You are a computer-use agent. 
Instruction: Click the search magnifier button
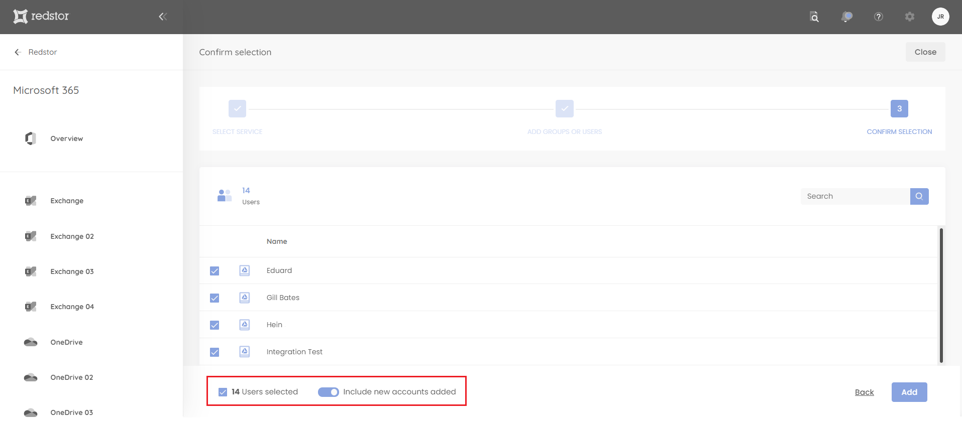click(919, 196)
